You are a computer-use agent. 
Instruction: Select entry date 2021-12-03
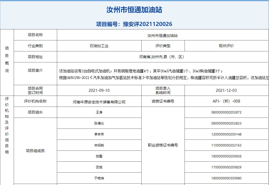[x=226, y=90]
